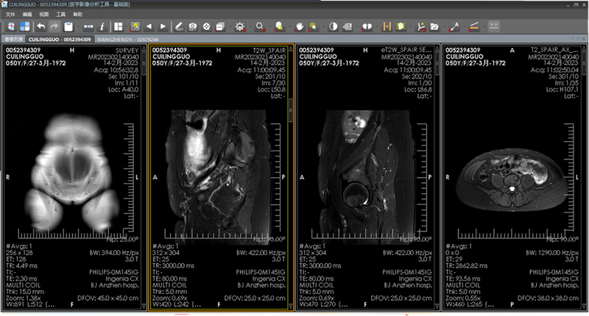Viewport: 589px width, 316px height.
Task: Click the three-dots more options icon
Action: (88, 26)
